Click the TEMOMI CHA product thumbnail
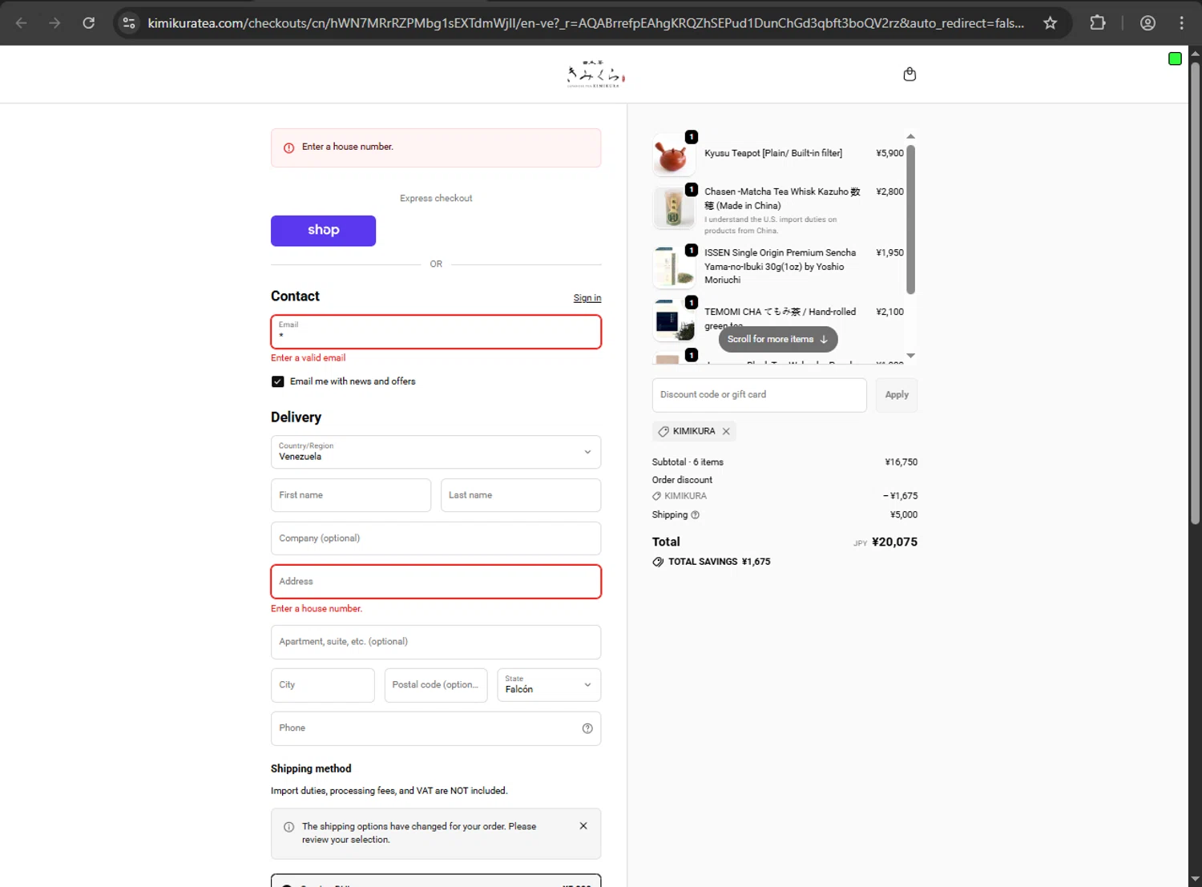 click(x=673, y=321)
